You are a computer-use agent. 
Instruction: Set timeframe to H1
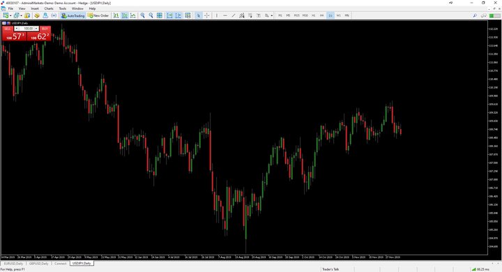click(x=314, y=15)
